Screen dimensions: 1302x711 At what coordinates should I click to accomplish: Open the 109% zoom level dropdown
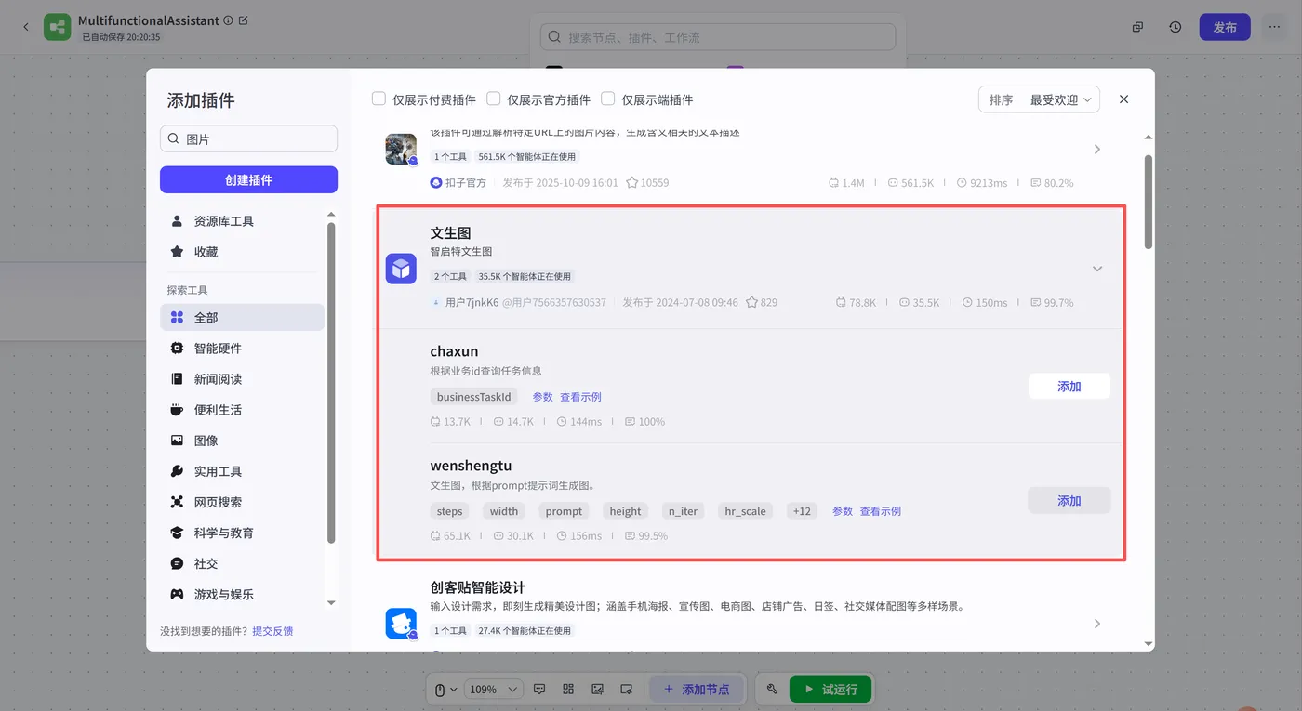click(493, 689)
